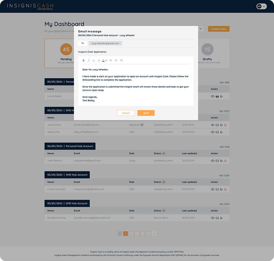274x261 pixels.
Task: Click the Insignis Cash Partner Portal logo
Action: click(x=30, y=7)
